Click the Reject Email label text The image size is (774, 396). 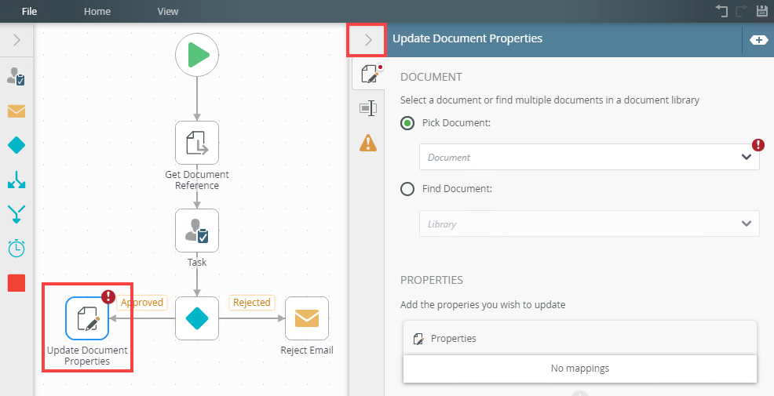(307, 351)
